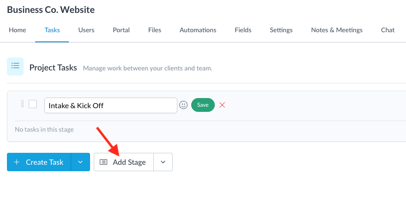Screen dimensions: 406x197
Task: Click the Create Task button
Action: pyautogui.click(x=39, y=162)
